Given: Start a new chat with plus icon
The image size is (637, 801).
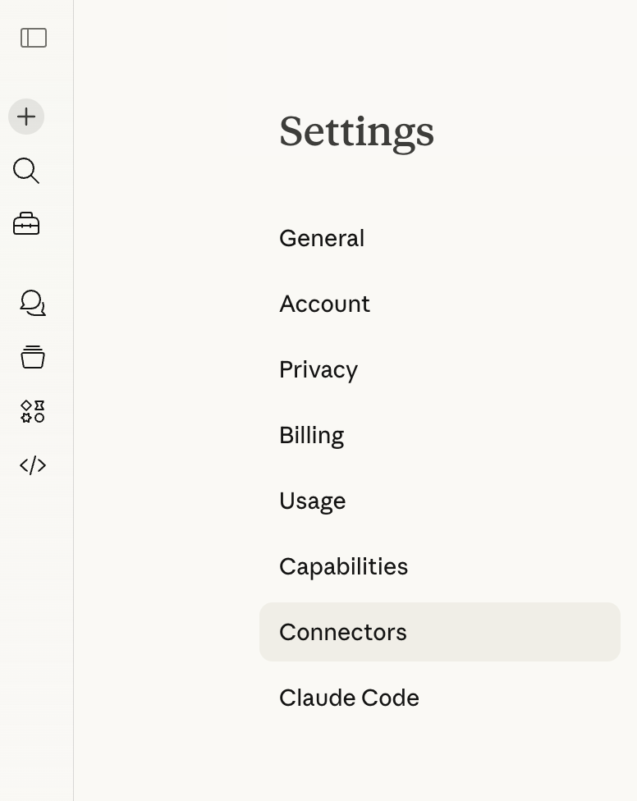Looking at the screenshot, I should pos(26,117).
